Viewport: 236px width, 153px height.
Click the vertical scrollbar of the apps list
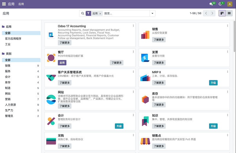234,36
